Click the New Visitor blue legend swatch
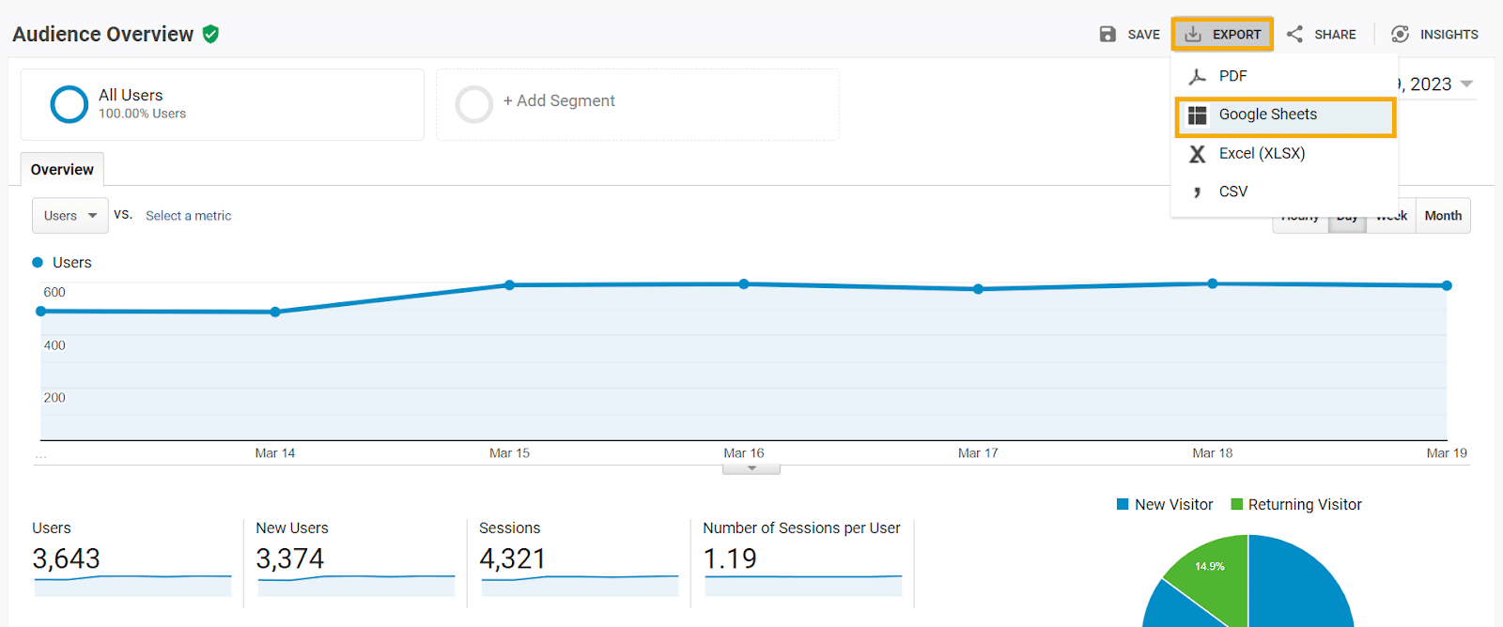 click(x=1123, y=504)
